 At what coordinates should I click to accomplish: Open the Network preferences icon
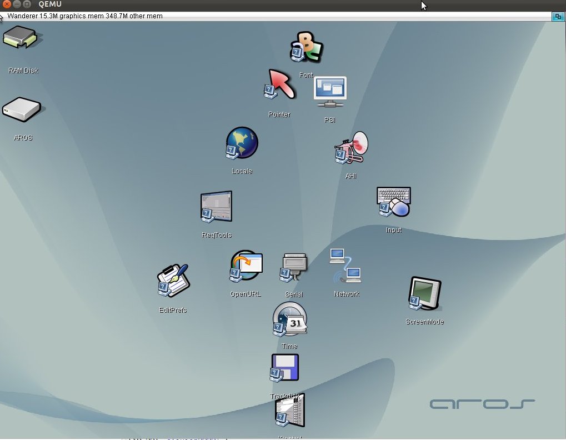pos(346,266)
